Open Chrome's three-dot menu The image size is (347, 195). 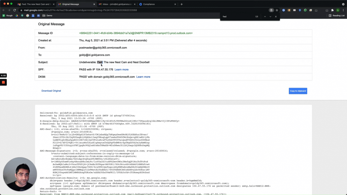tap(343, 10)
